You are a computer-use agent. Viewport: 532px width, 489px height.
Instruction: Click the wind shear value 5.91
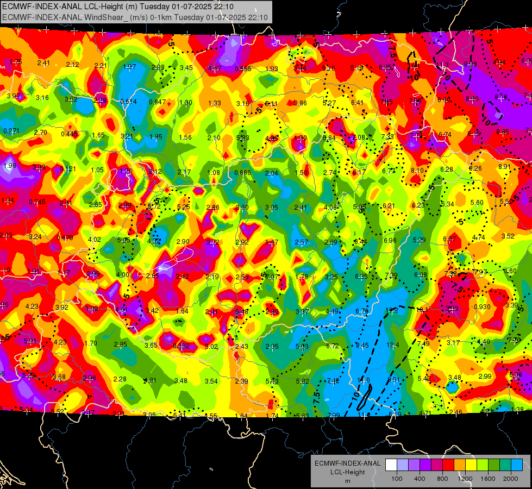coord(30,341)
